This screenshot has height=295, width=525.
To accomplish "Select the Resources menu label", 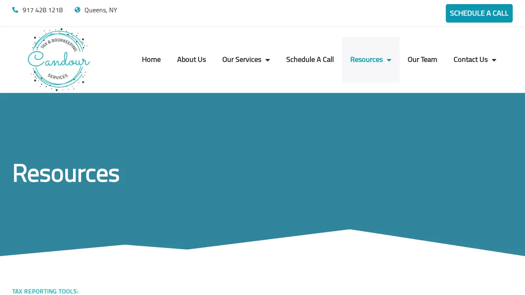I will (x=366, y=59).
